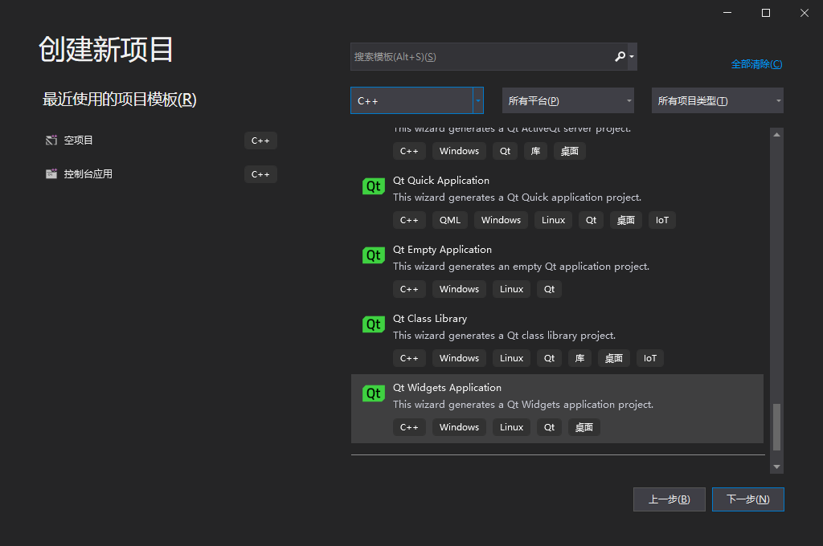
Task: Click the Qt Widgets Application icon
Action: point(373,393)
